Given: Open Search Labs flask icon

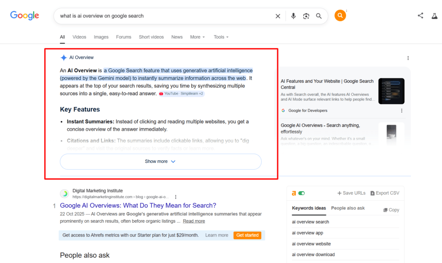Looking at the screenshot, I should coord(434,16).
